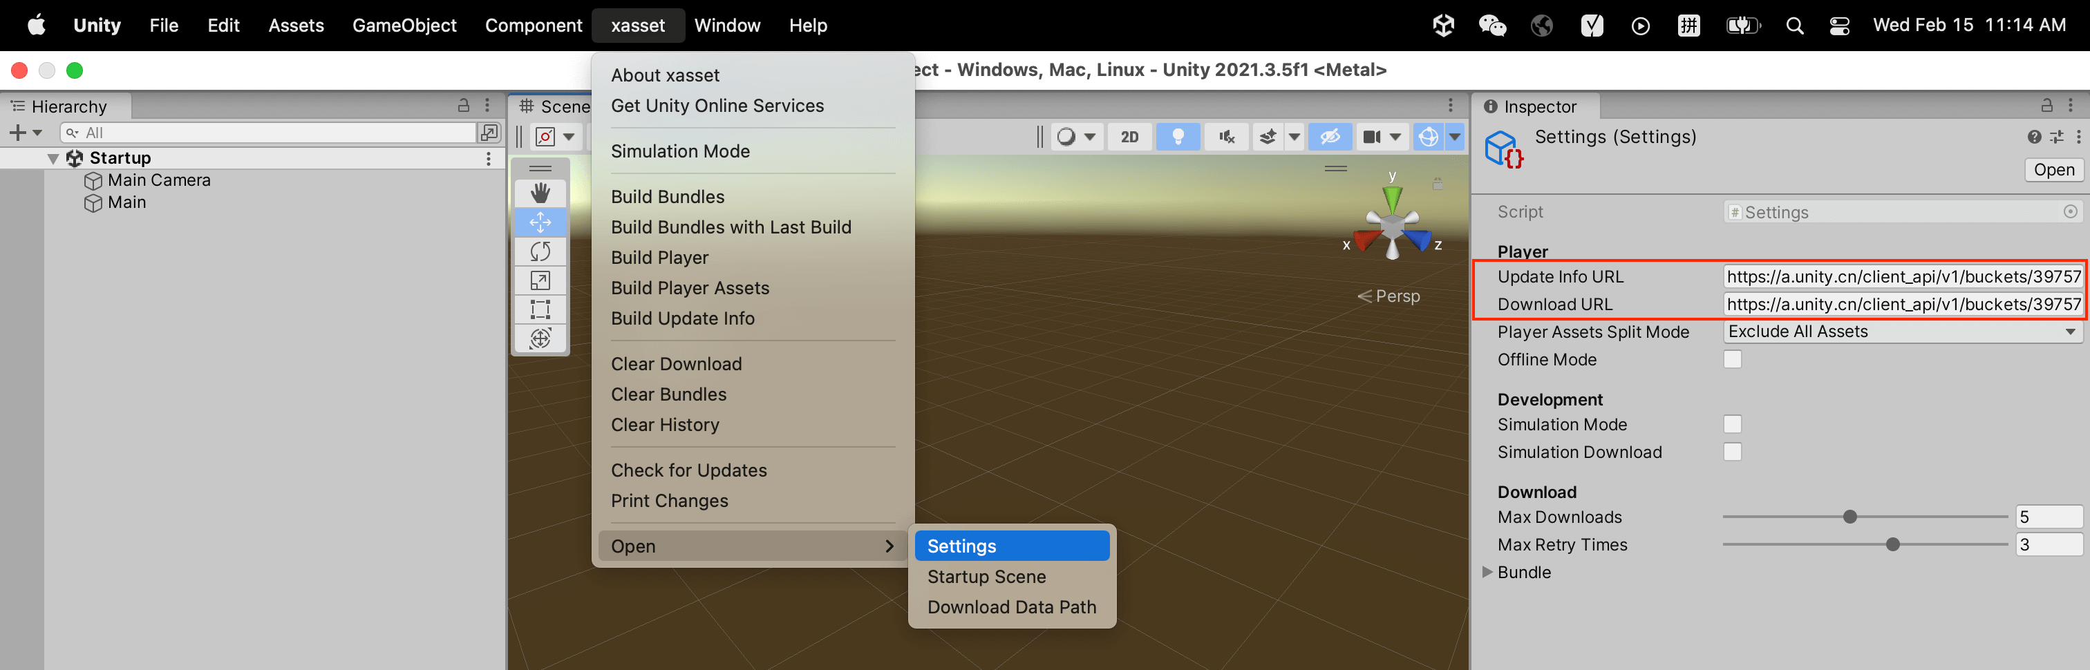Select the Rect transform tool
The height and width of the screenshot is (670, 2090).
[x=540, y=309]
